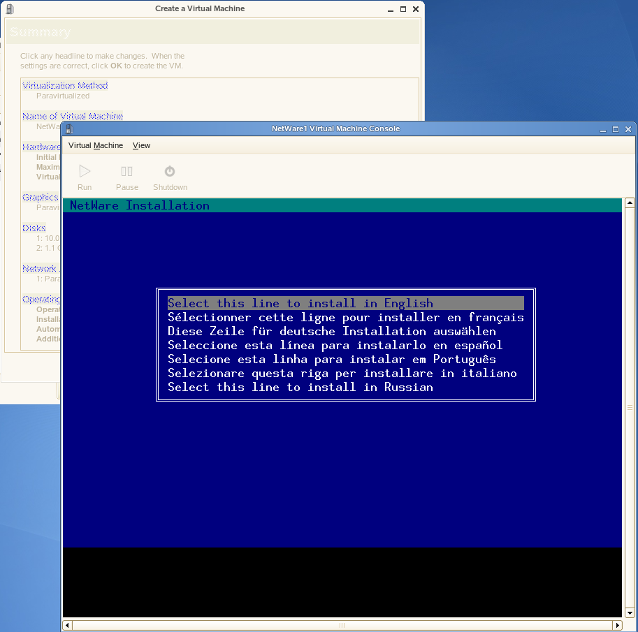Close the NetWare1 Virtual Machine Console window
638x632 pixels.
(628, 129)
